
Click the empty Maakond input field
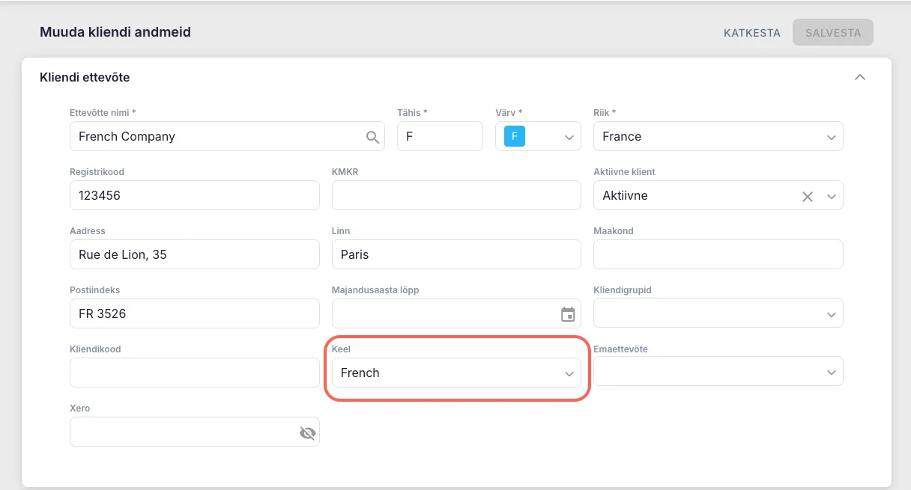[x=718, y=255]
